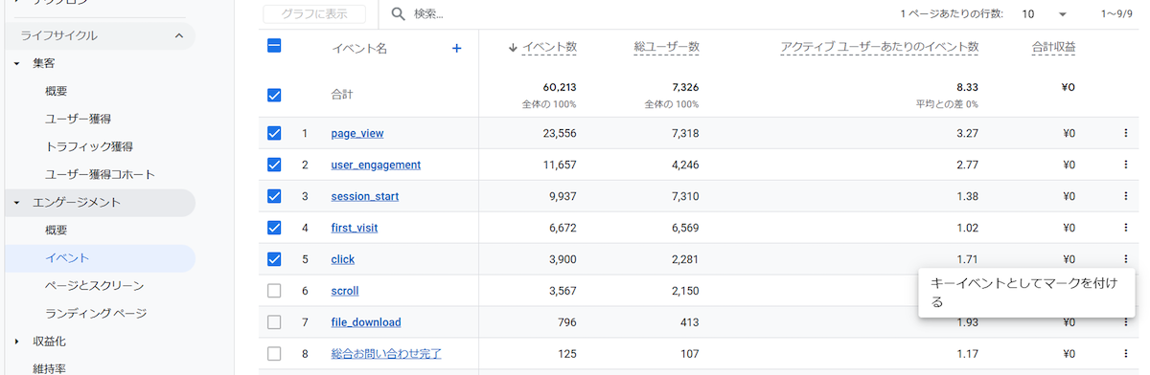
Task: Open the page_view event link
Action: click(356, 133)
